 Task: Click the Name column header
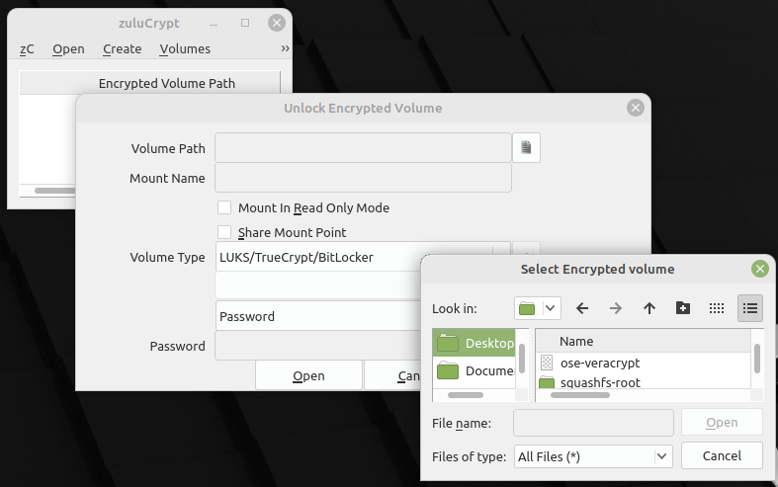click(x=644, y=341)
